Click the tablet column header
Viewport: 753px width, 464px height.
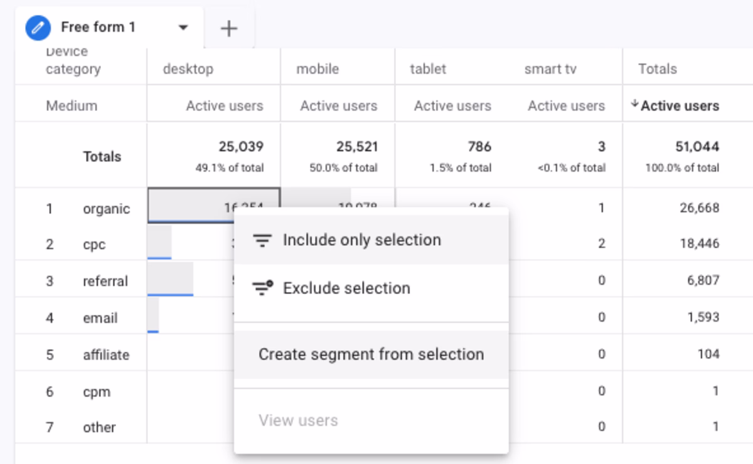pos(428,69)
